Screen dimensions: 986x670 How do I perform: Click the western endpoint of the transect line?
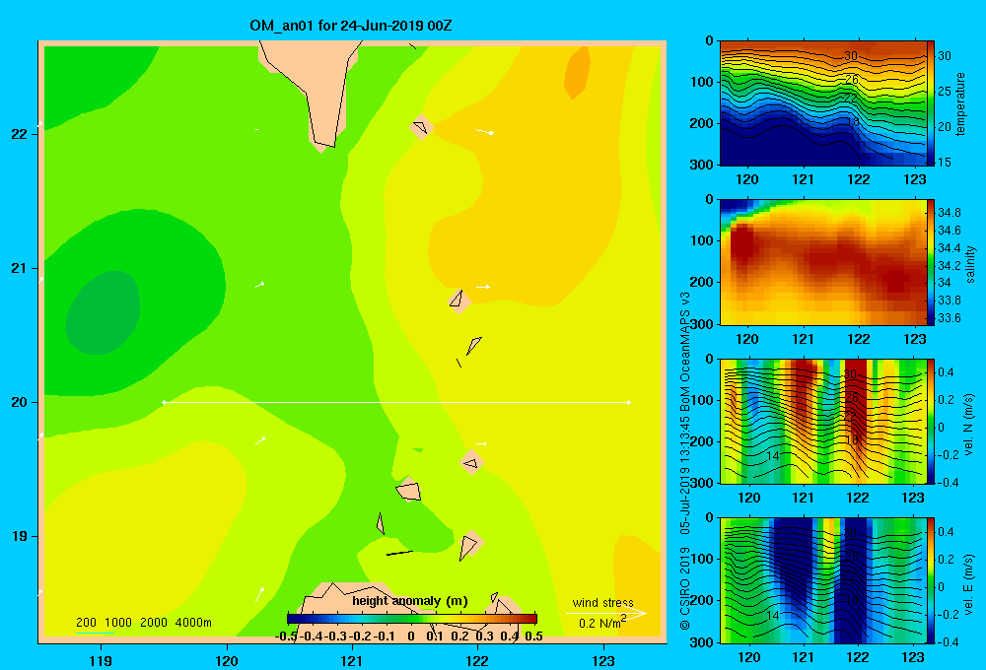click(164, 402)
